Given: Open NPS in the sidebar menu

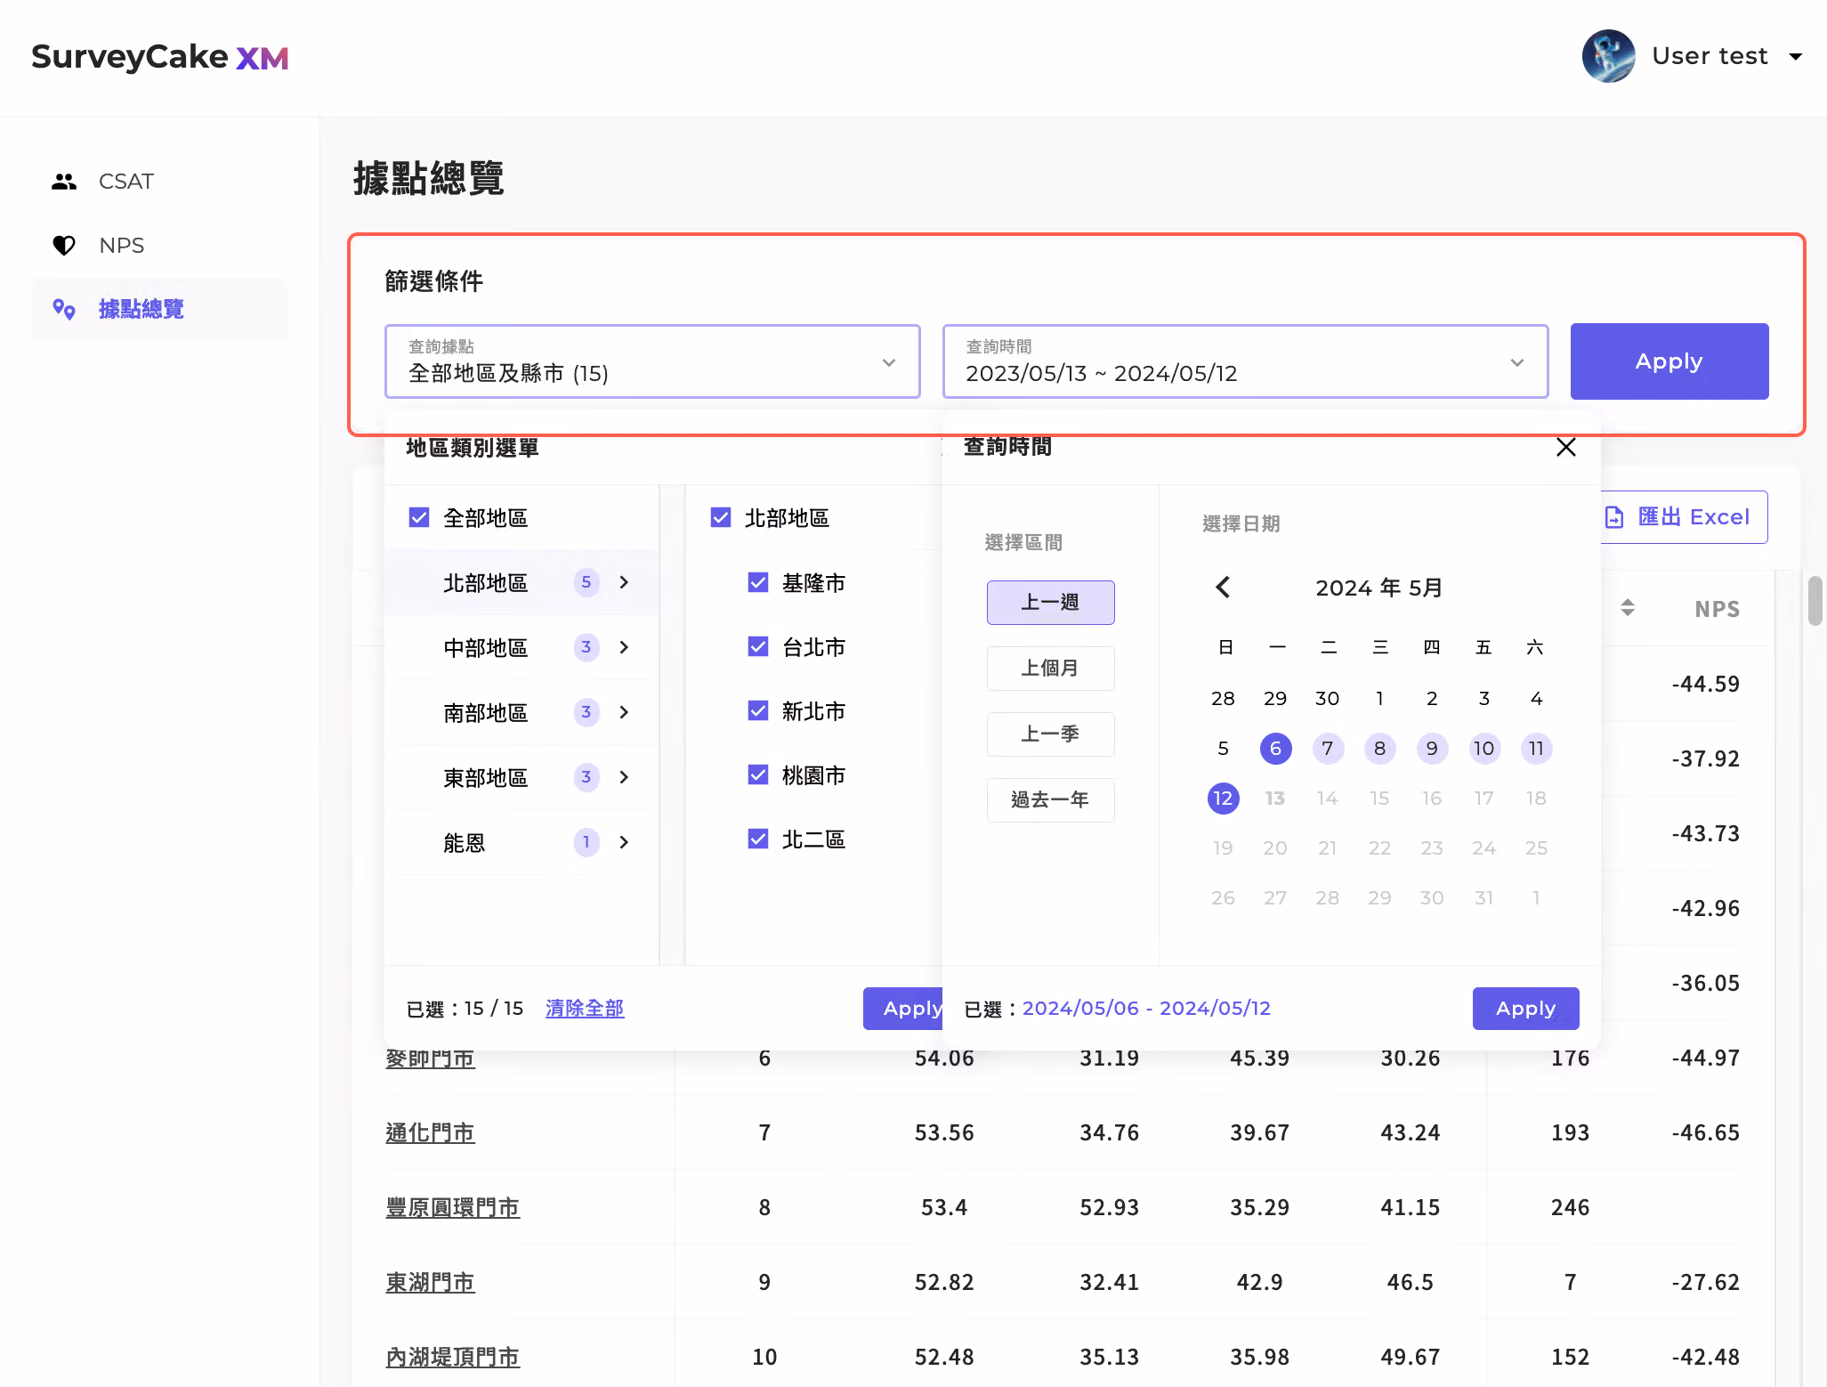Looking at the screenshot, I should pos(160,246).
